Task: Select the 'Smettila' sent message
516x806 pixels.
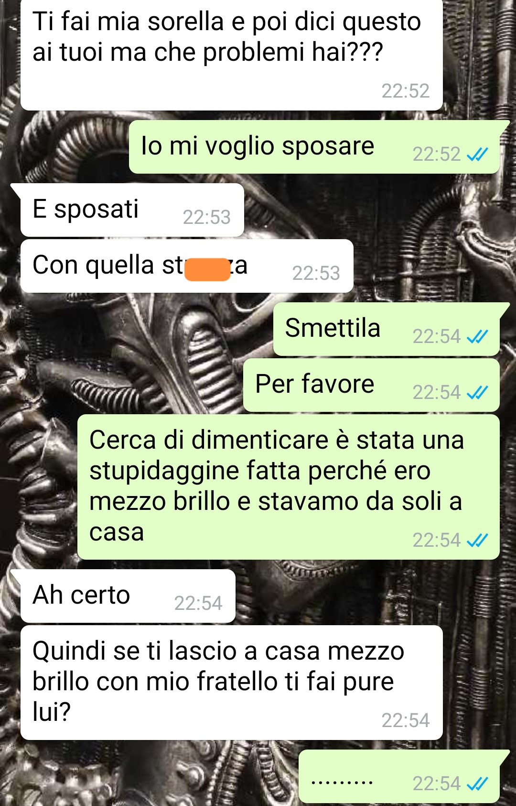Action: [x=387, y=329]
